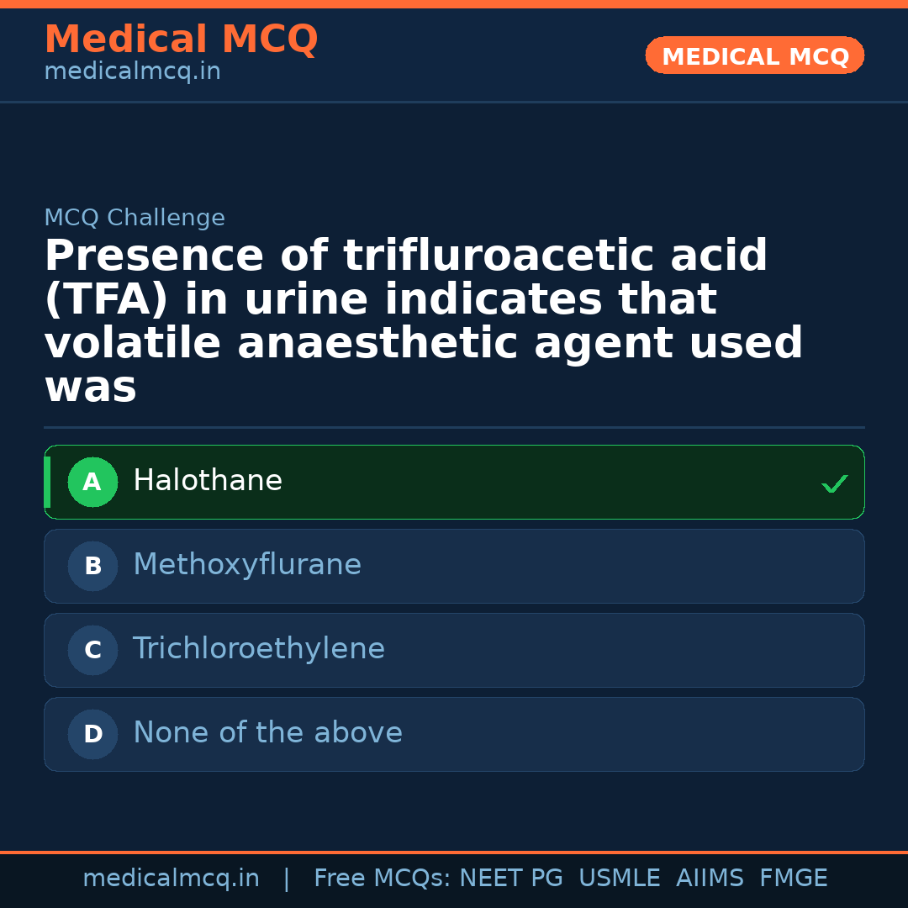
Task: Click the MCQ Challenge label
Action: click(135, 218)
